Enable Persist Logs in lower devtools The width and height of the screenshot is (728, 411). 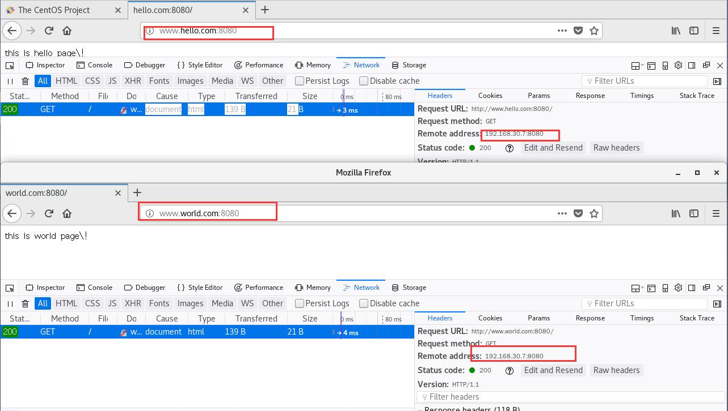click(x=322, y=303)
